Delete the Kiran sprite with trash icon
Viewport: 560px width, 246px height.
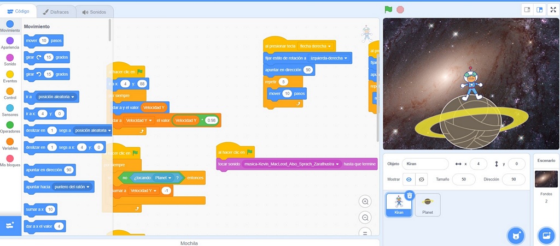(x=410, y=195)
